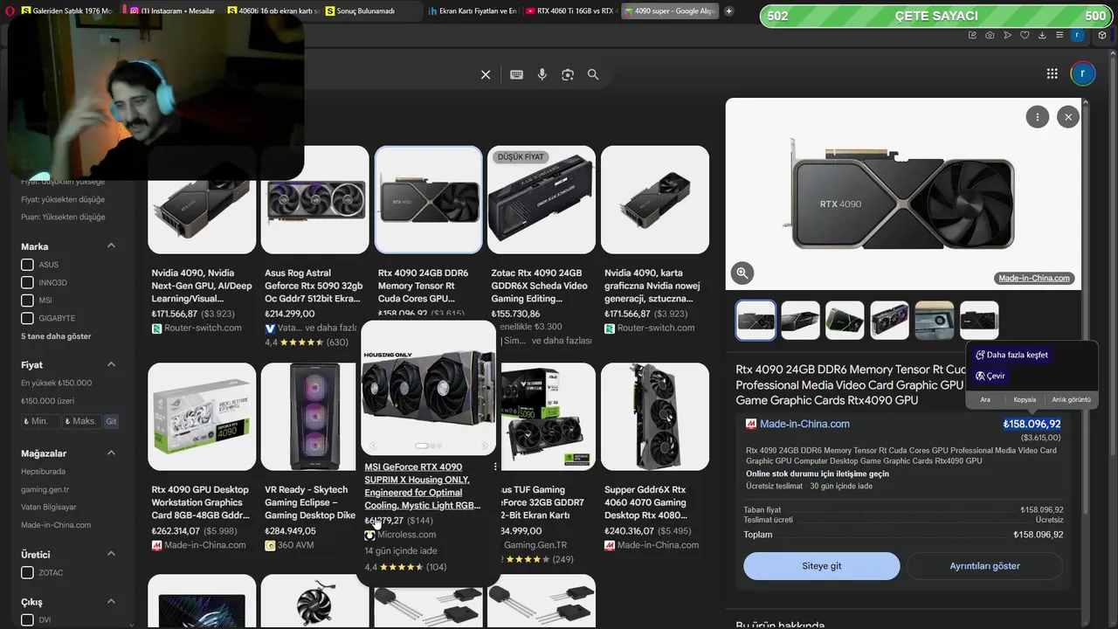Image resolution: width=1118 pixels, height=629 pixels.
Task: Open a new browser tab with plus
Action: [x=729, y=11]
